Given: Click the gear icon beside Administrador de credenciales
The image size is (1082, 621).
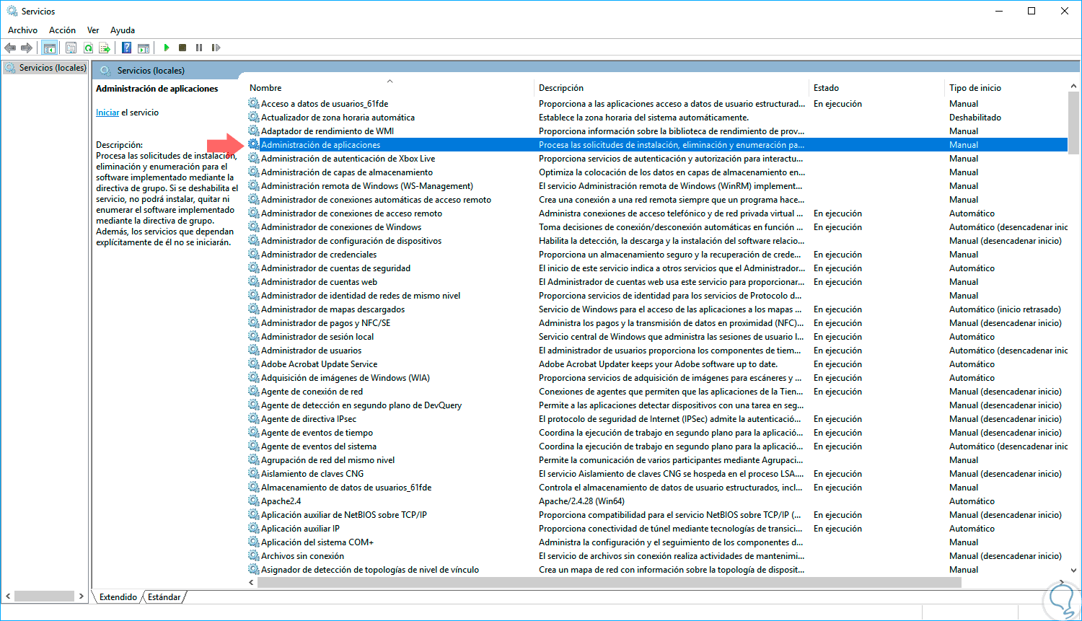Looking at the screenshot, I should click(x=254, y=255).
